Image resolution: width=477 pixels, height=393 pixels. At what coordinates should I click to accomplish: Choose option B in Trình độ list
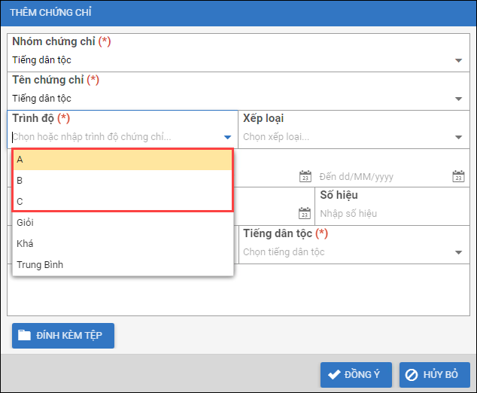pos(123,181)
